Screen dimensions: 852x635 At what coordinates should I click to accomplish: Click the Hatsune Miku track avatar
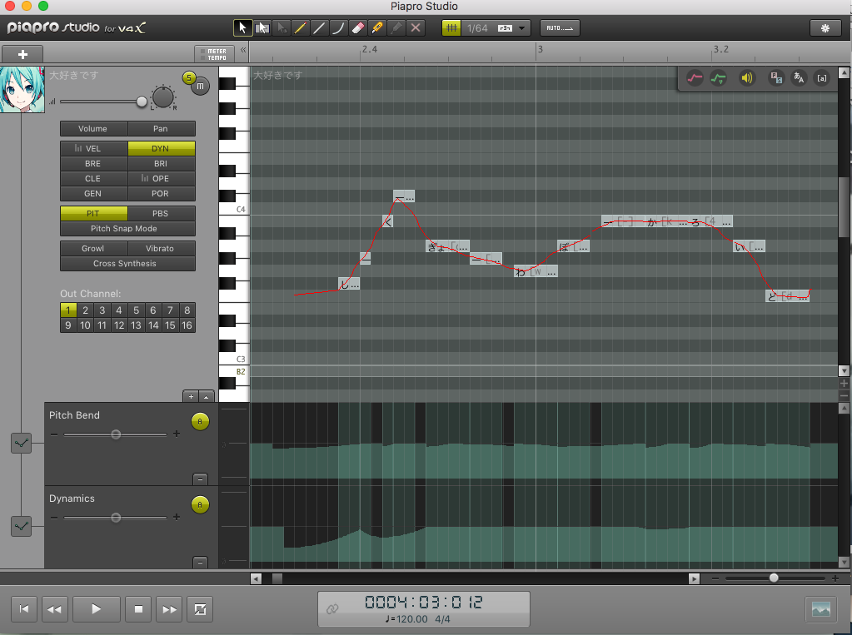point(22,90)
